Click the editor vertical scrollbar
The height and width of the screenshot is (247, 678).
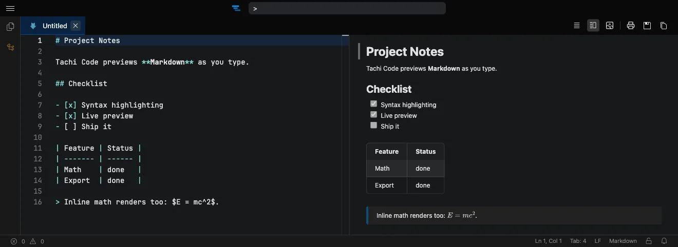pyautogui.click(x=346, y=135)
